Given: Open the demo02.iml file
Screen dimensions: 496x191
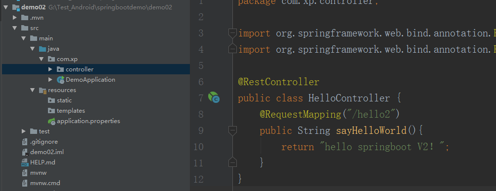Looking at the screenshot, I should (x=47, y=152).
